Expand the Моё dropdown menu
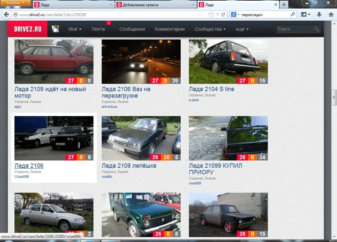This screenshot has width=337, height=242. [x=75, y=29]
